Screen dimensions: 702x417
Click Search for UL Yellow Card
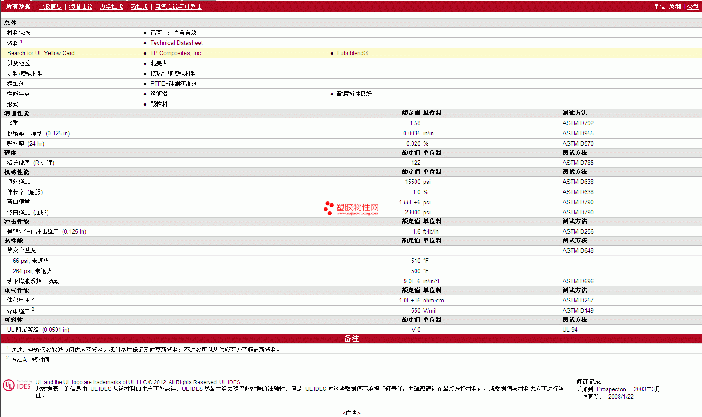coord(41,53)
